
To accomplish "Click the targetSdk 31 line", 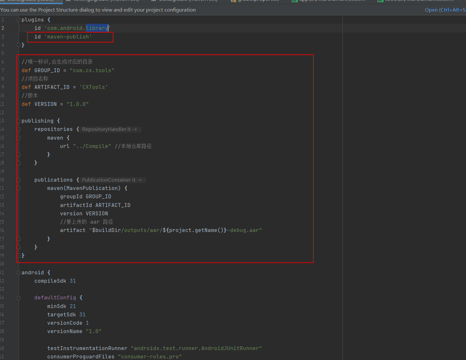I will 66,315.
